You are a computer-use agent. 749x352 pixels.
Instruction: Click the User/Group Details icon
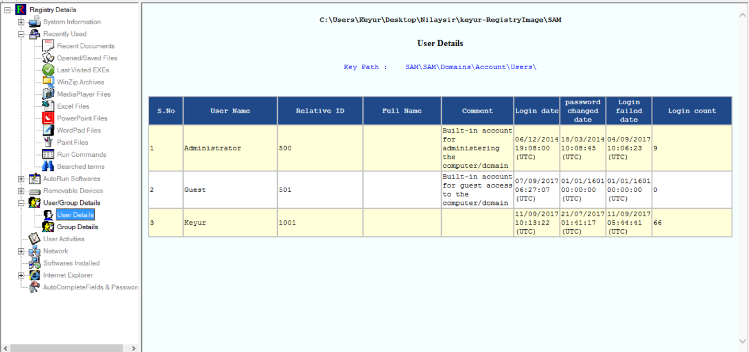[35, 202]
